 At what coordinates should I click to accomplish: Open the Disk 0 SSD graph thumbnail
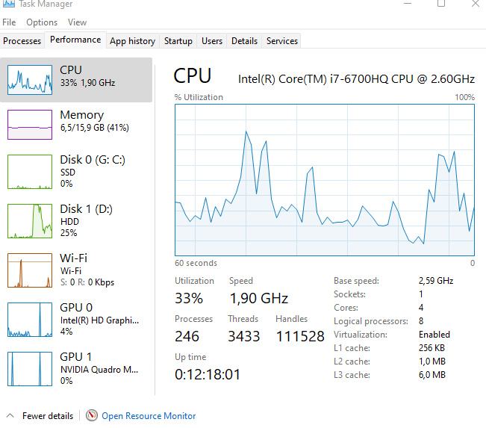[30, 172]
